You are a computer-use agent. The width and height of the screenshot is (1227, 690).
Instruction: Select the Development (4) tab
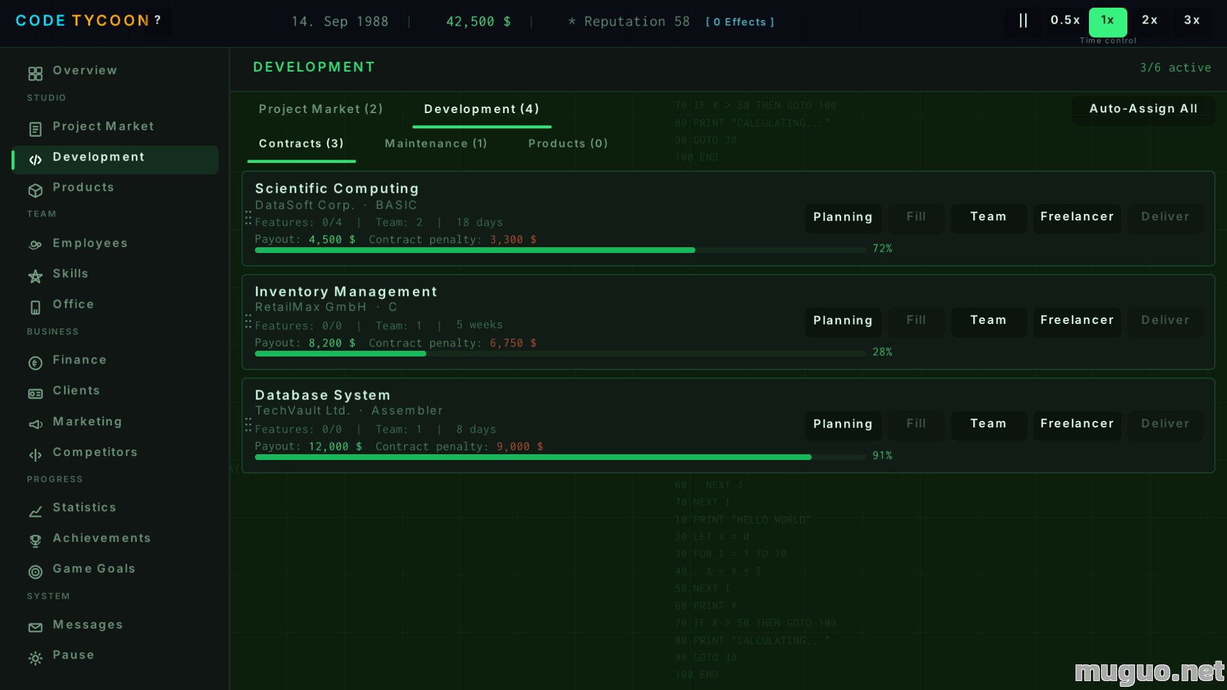482,109
